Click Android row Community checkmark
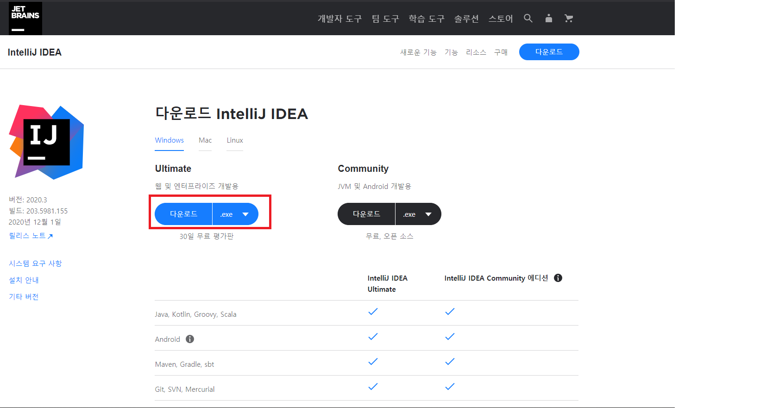 [450, 337]
